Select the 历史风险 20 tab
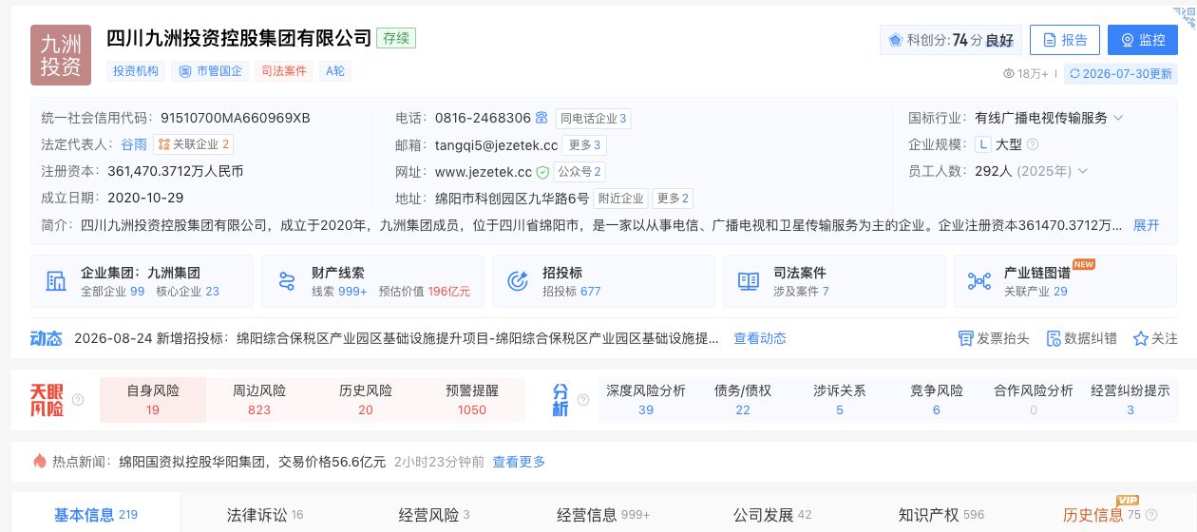 point(366,400)
